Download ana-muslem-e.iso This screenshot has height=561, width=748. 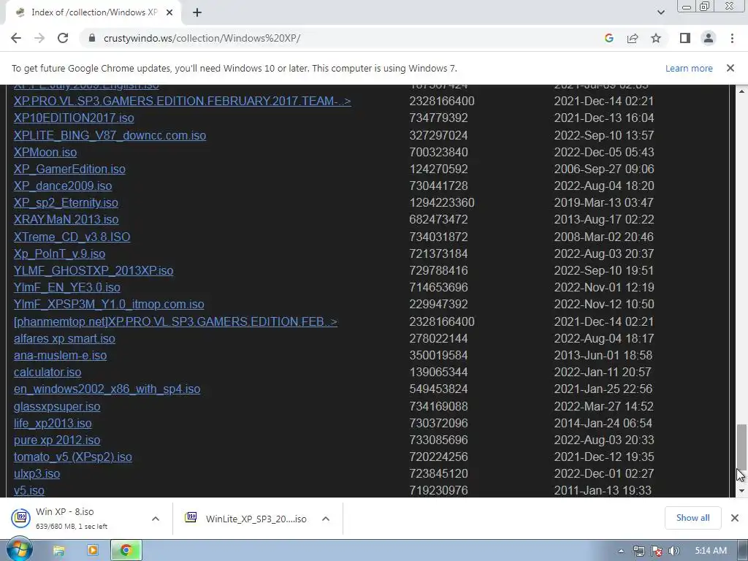[60, 356]
